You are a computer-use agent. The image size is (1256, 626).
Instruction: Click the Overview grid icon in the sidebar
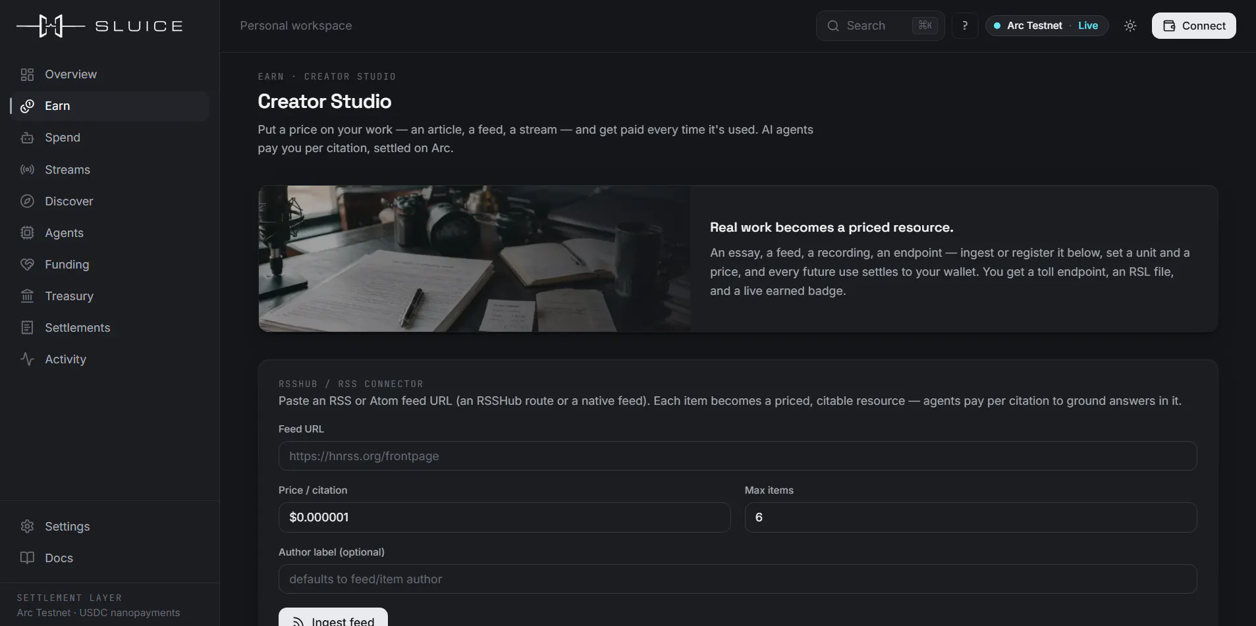coord(27,74)
